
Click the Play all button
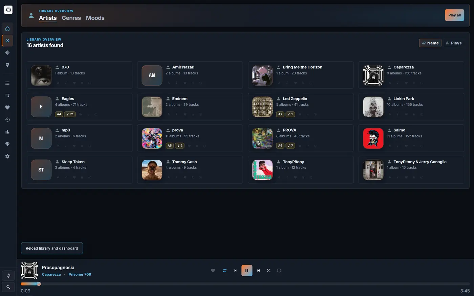pos(454,15)
